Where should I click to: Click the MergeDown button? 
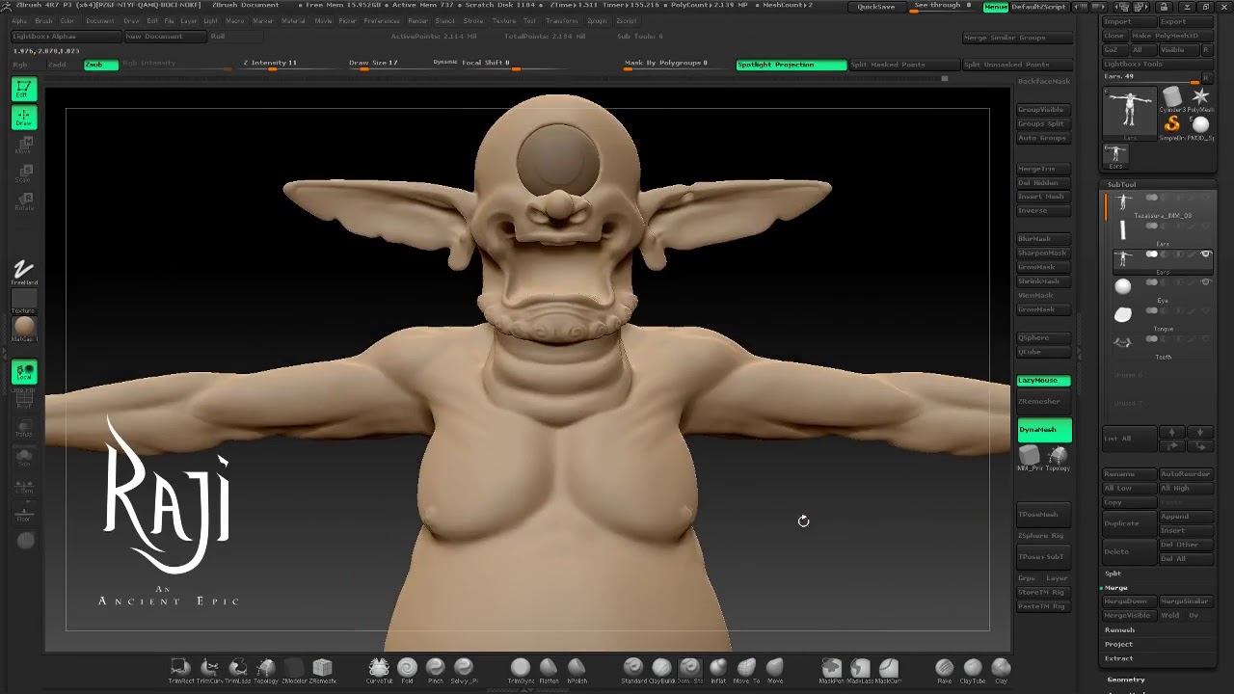[1129, 601]
